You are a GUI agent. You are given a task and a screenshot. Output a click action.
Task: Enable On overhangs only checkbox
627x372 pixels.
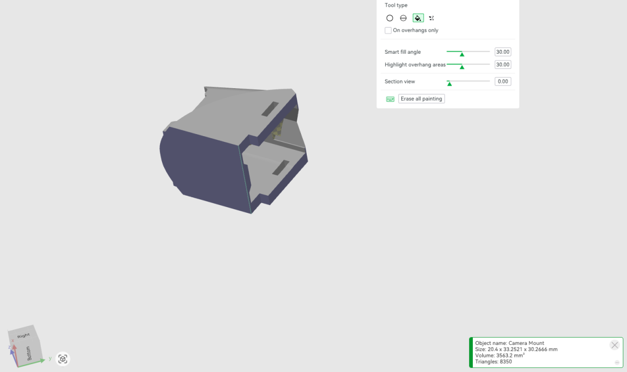(x=388, y=30)
